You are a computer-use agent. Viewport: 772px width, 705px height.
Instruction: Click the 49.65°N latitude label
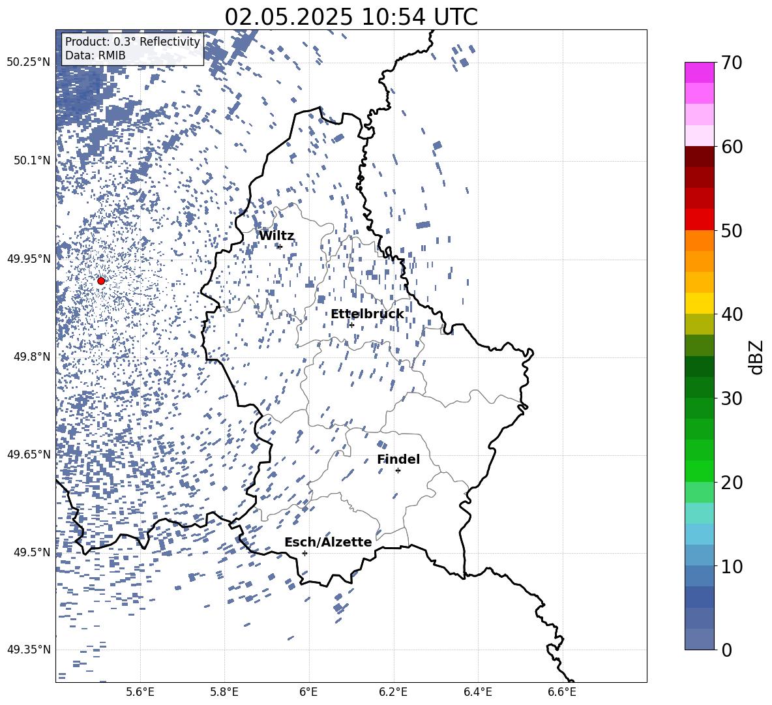pos(29,454)
